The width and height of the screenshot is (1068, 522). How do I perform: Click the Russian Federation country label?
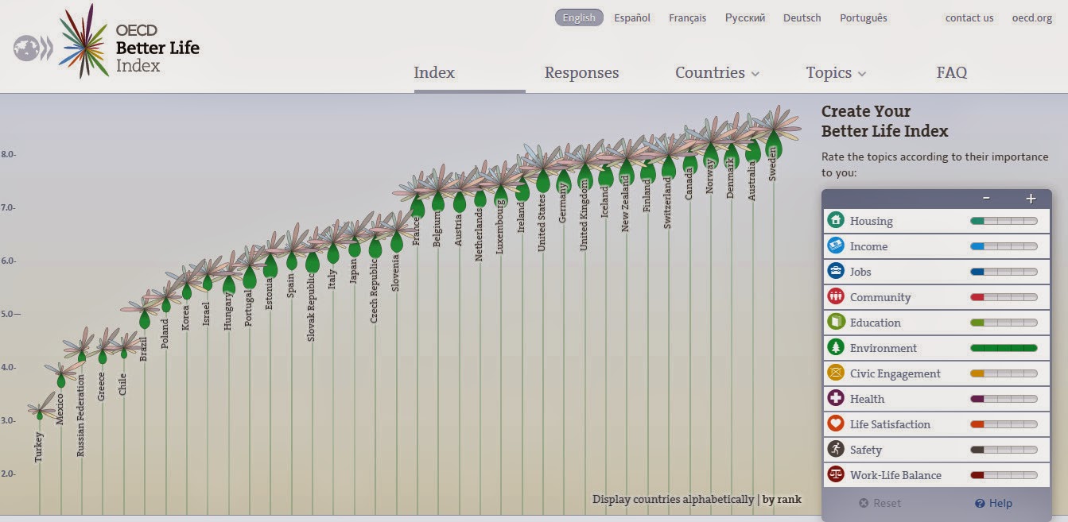pyautogui.click(x=80, y=415)
